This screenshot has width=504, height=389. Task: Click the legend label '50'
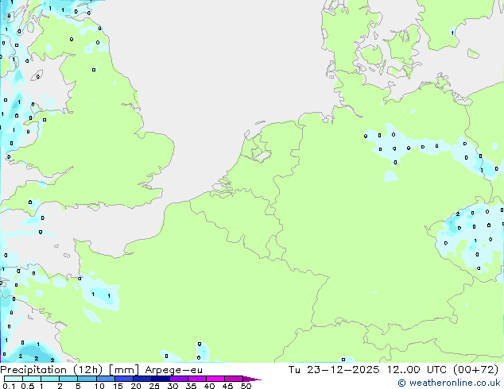click(246, 386)
